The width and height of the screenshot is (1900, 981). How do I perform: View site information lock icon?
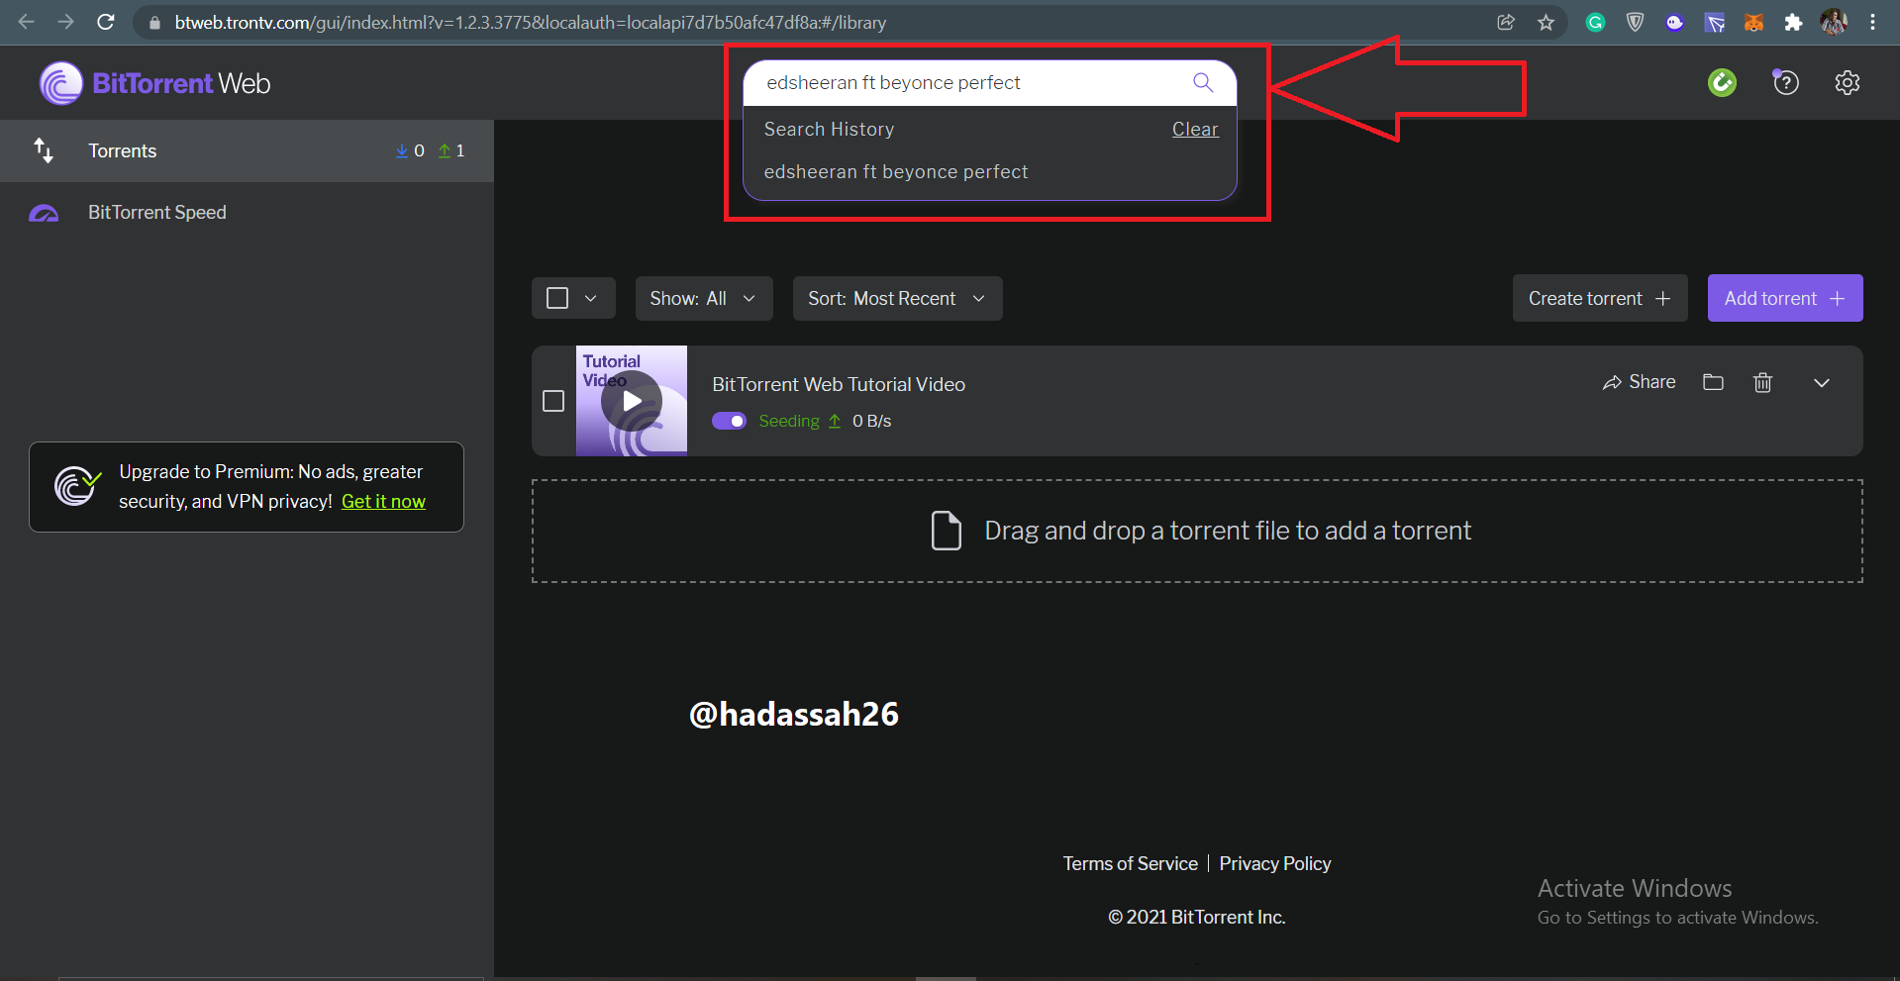pyautogui.click(x=154, y=22)
